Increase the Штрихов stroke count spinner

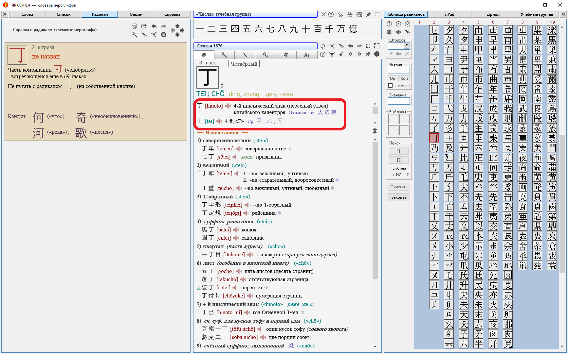(x=407, y=44)
